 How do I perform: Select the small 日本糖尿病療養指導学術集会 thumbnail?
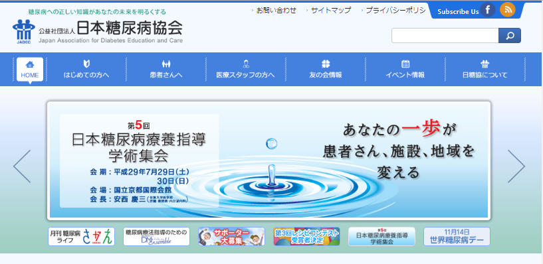381,236
